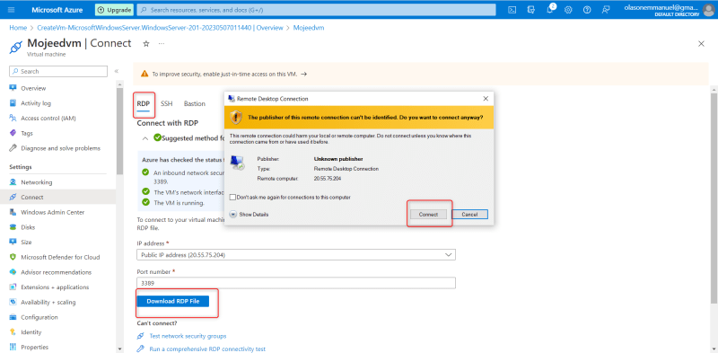The height and width of the screenshot is (353, 718).
Task: Open the Mojeedvm breadcrumb link
Action: [309, 28]
